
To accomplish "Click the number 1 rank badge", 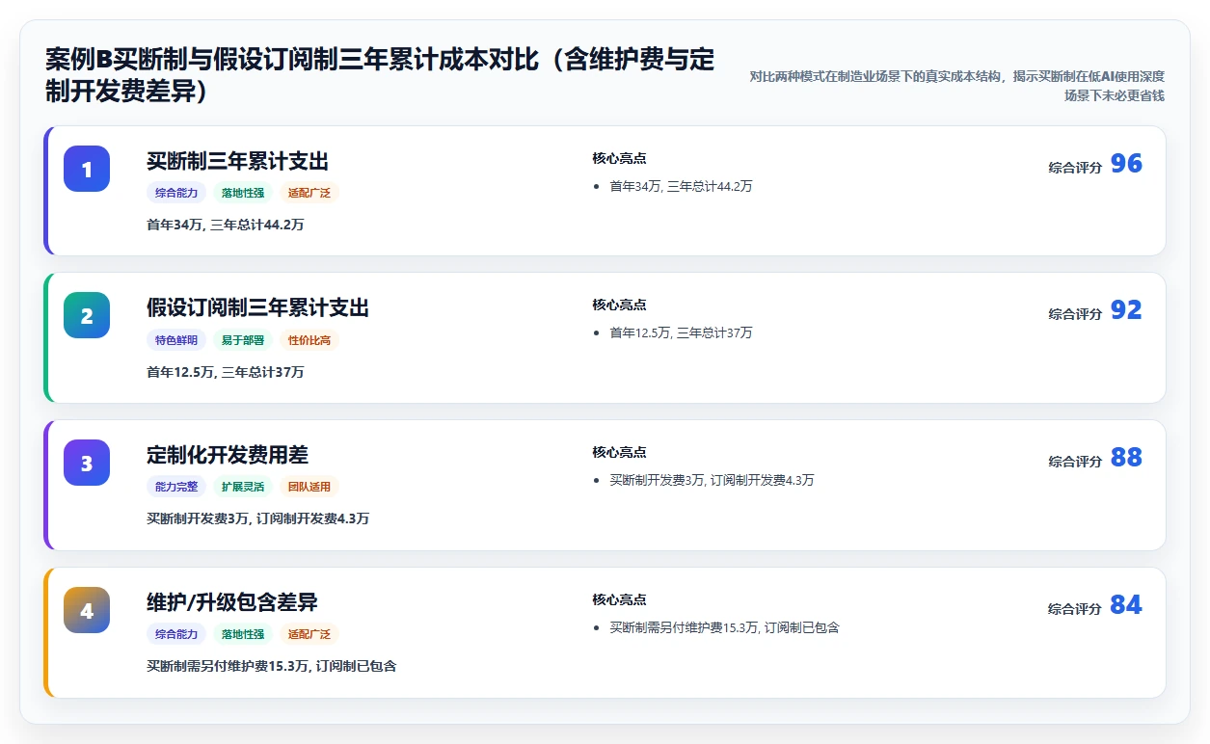I will tap(87, 169).
